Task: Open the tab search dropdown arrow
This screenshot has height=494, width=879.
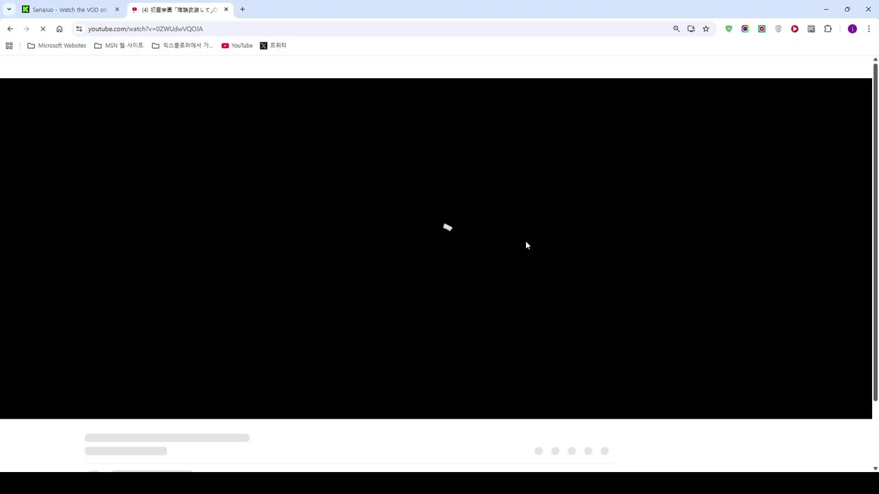Action: click(x=9, y=10)
